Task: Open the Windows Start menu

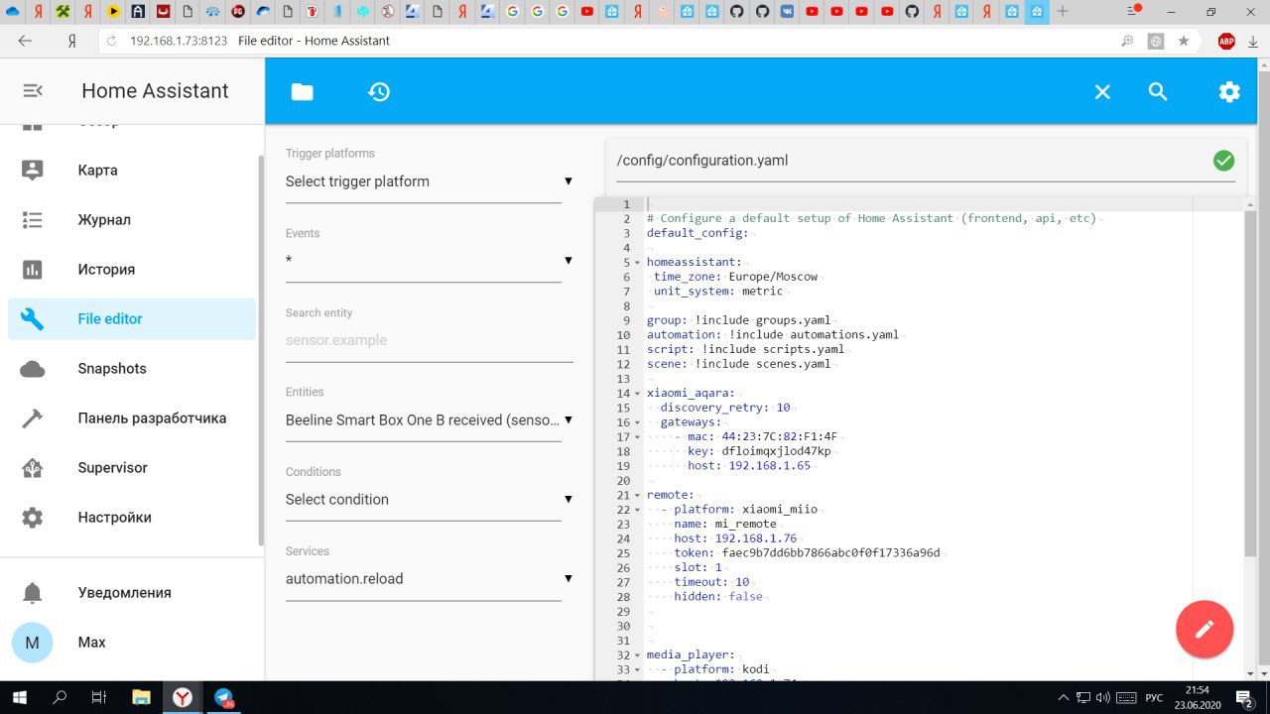Action: 19,697
